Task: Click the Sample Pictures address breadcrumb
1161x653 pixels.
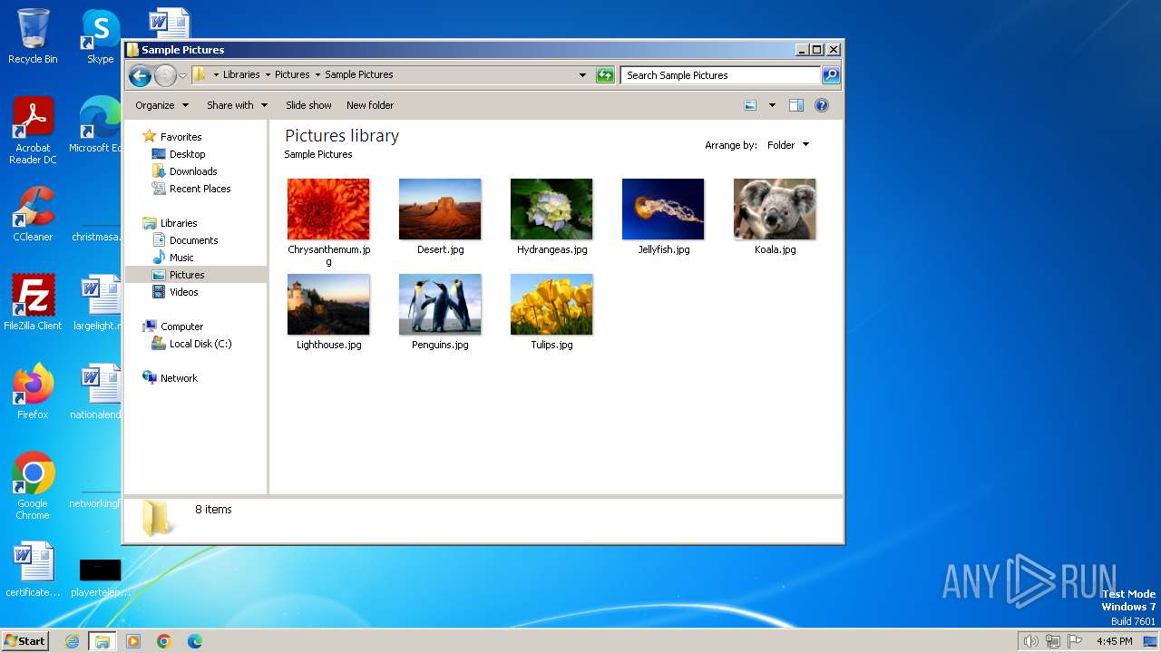Action: (359, 75)
